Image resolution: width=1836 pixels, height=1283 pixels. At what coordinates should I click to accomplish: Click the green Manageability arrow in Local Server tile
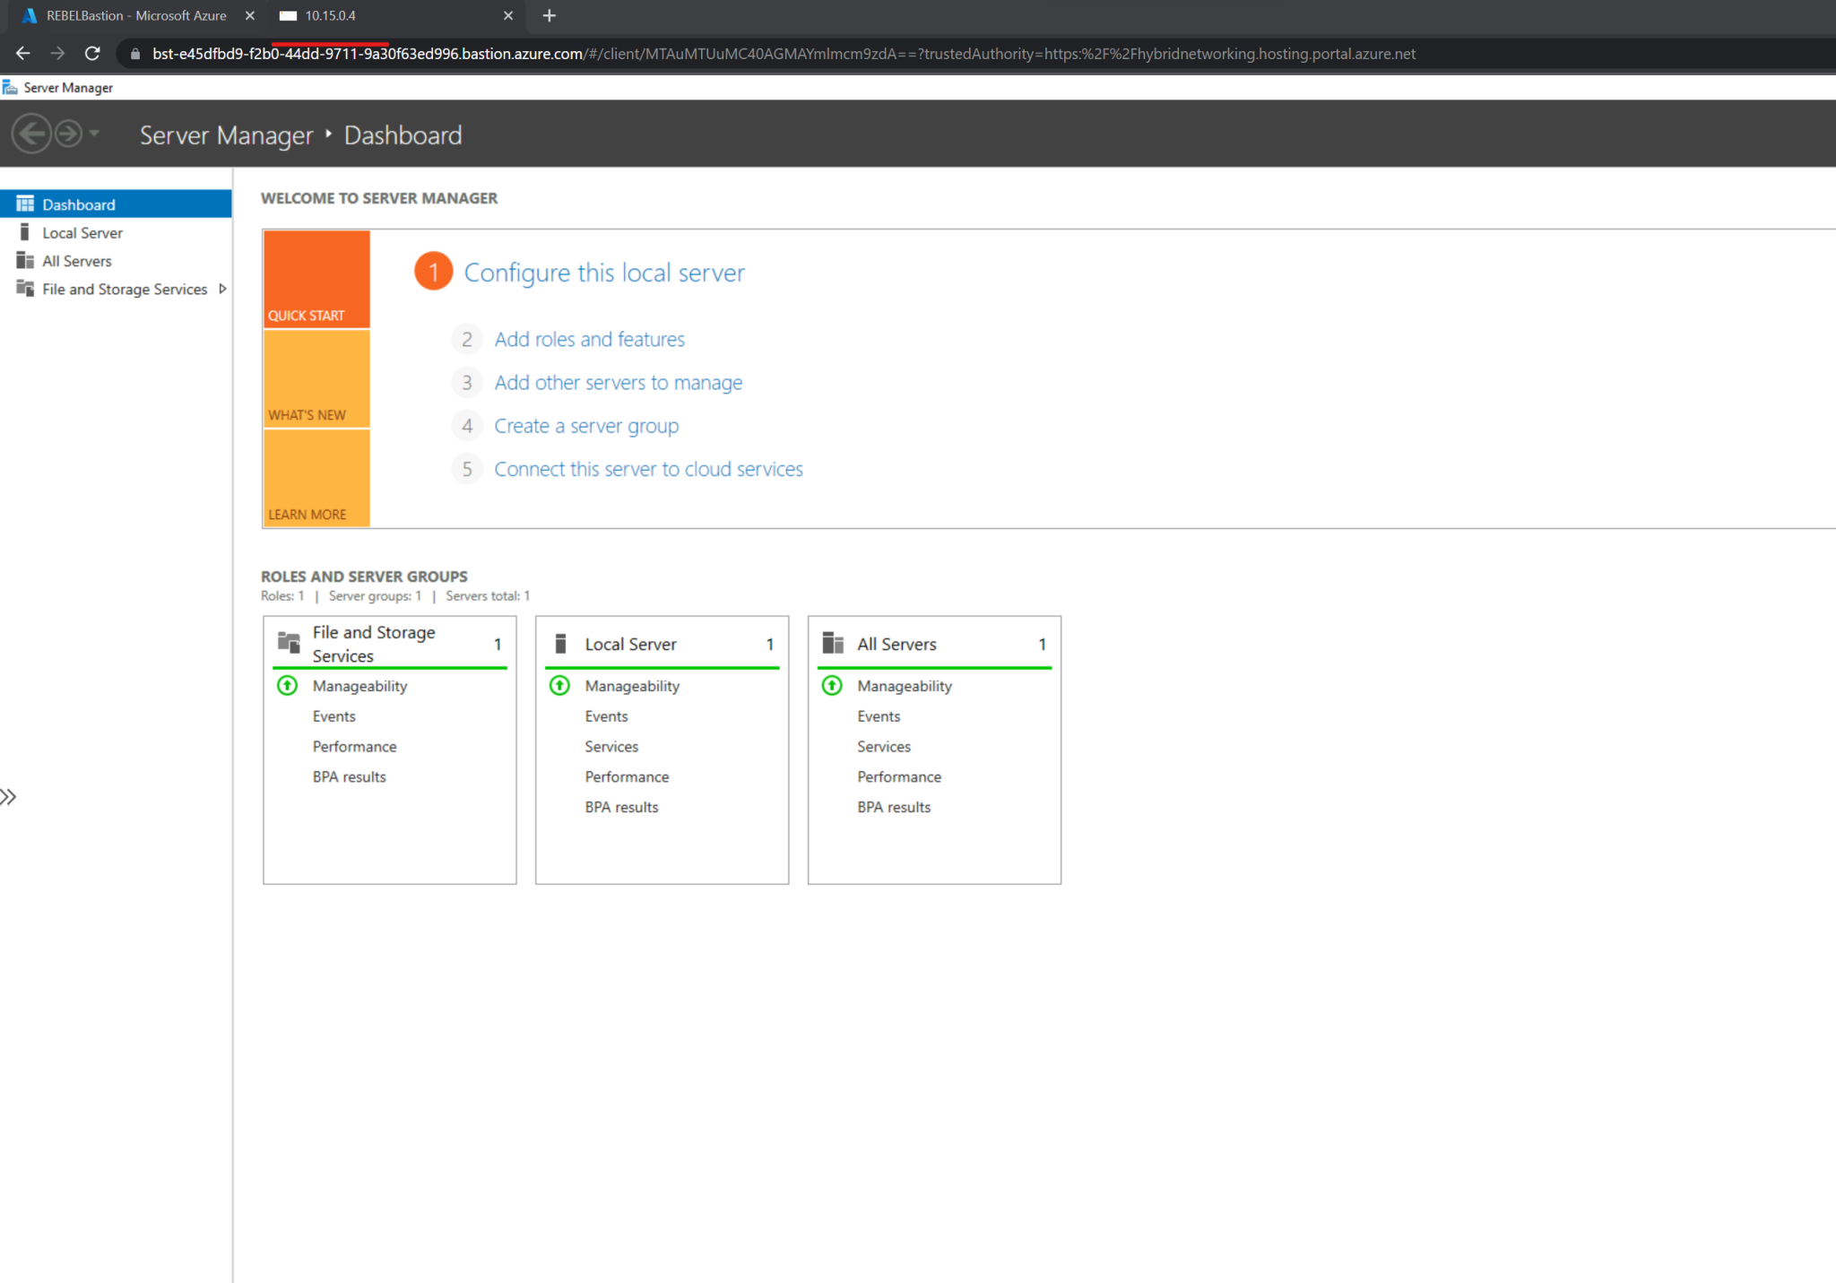coord(559,685)
